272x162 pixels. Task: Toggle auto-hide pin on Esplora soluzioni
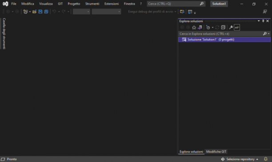tap(263, 21)
